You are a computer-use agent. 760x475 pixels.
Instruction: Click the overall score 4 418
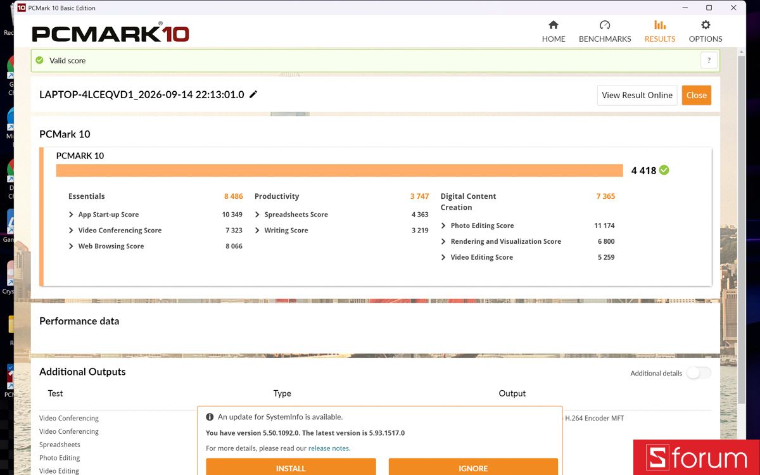click(643, 170)
